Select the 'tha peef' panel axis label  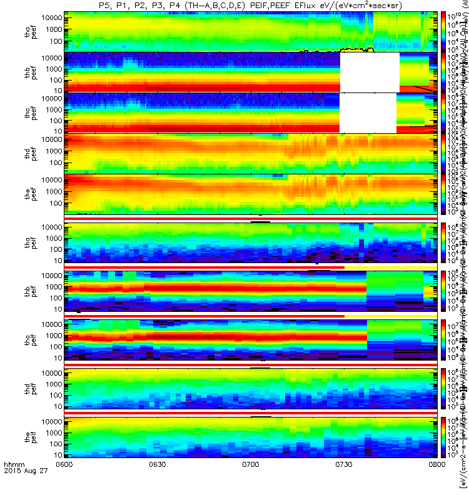click(x=31, y=32)
